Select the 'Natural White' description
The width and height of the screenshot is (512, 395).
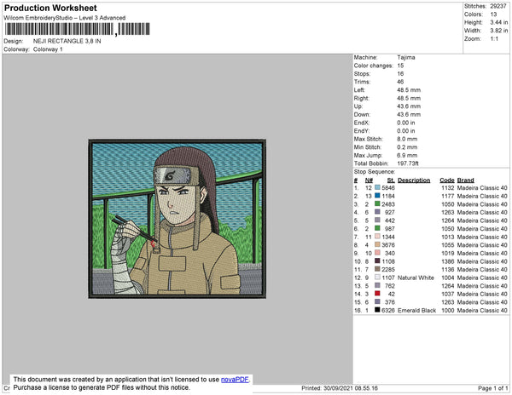416,278
